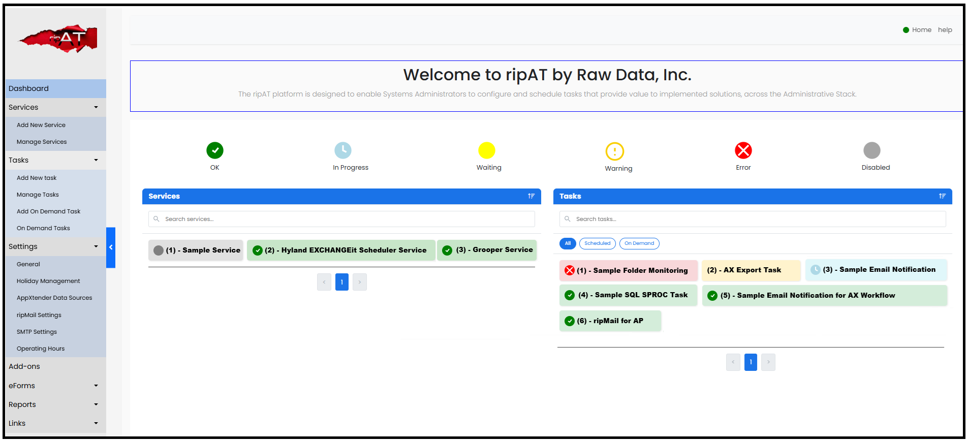Open Manage Tasks in the sidebar
This screenshot has height=441, width=969.
pyautogui.click(x=38, y=195)
